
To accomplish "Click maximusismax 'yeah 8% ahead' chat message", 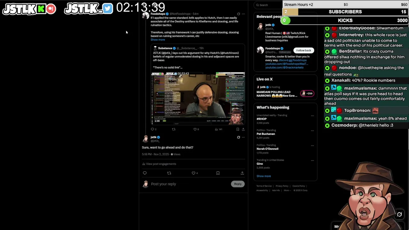I will point(365,119).
